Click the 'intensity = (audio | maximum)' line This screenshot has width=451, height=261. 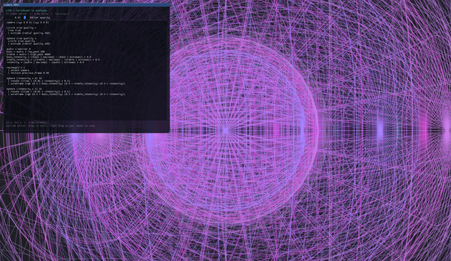(45, 62)
